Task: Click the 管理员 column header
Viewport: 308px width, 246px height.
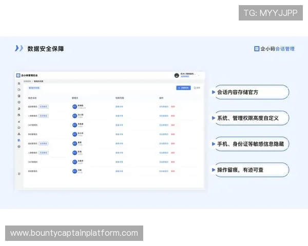Action: [75, 98]
